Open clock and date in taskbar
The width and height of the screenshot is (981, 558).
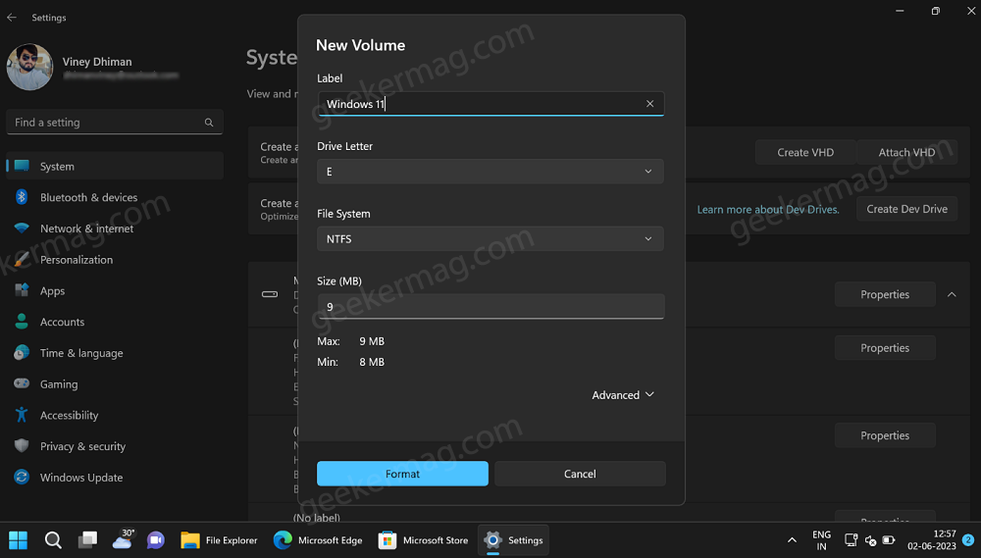point(932,540)
